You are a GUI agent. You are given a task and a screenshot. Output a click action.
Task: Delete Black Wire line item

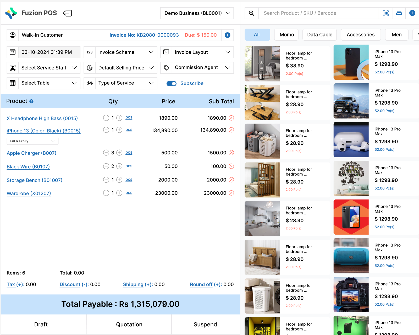[231, 166]
